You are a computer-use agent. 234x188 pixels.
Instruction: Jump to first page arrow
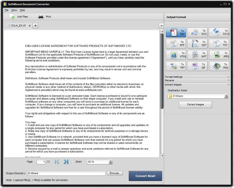[57, 162]
